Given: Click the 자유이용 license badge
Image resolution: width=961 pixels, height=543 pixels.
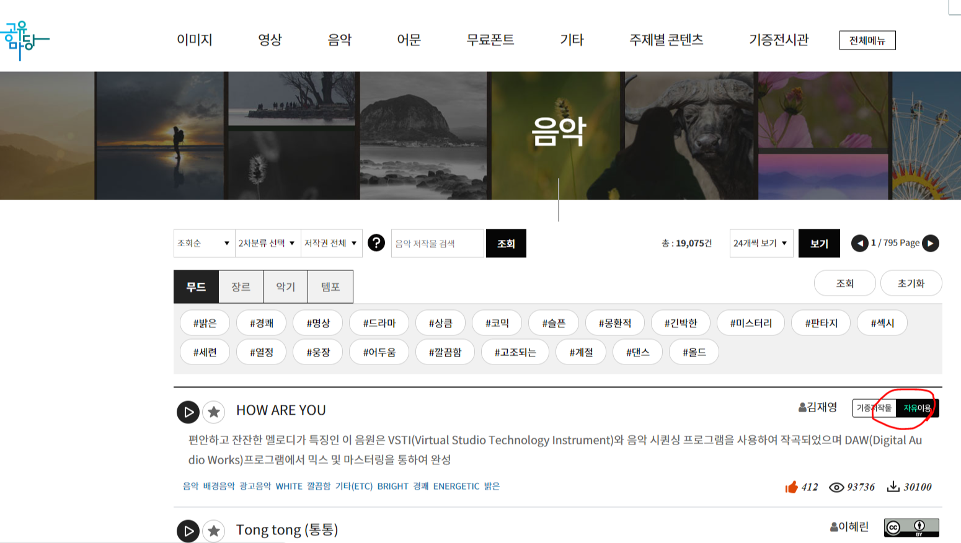Looking at the screenshot, I should [918, 408].
